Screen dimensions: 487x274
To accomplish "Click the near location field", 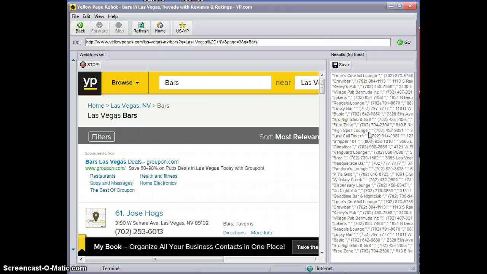I will click(307, 83).
